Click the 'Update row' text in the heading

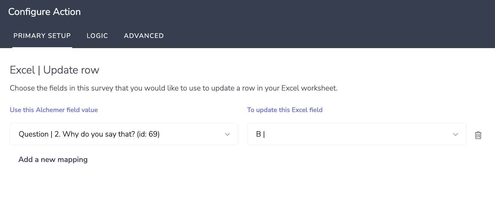pyautogui.click(x=71, y=70)
